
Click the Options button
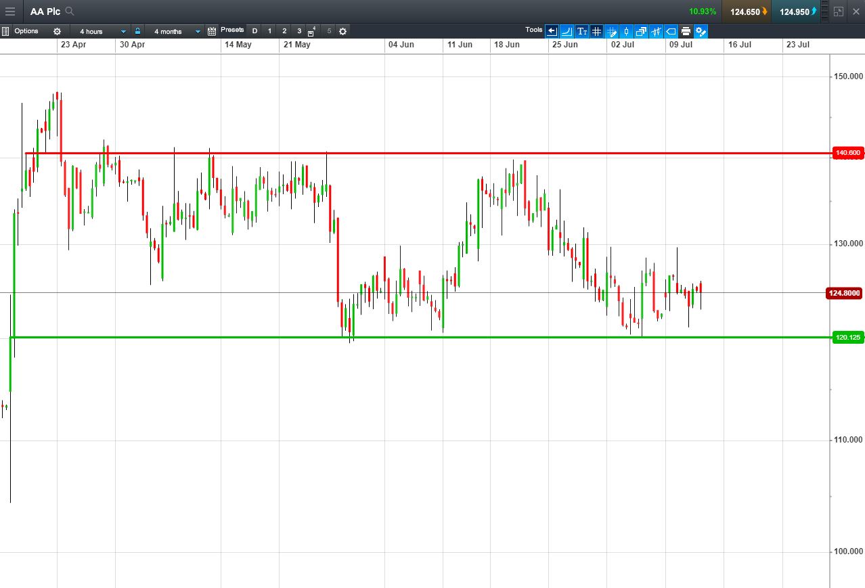click(x=26, y=31)
